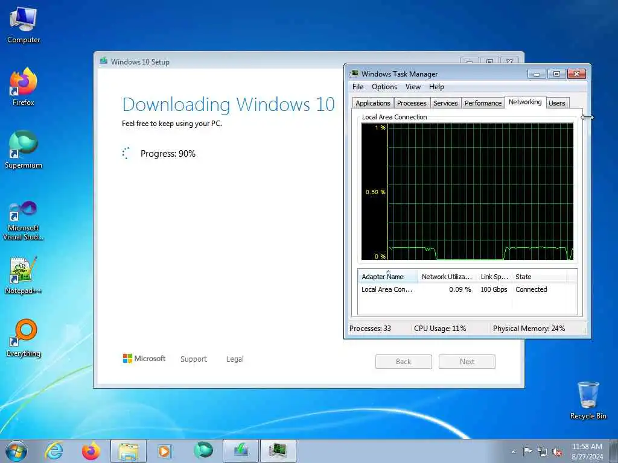Click the network tray icon
The width and height of the screenshot is (618, 463).
tap(543, 452)
